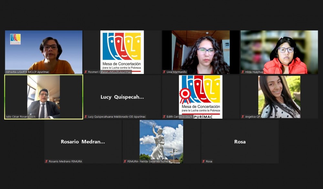Screen dimensions: 323x189
Task: Click the muted mic icon beside Lucy Quispecahuana Maldonado
Action: [x=86, y=117]
